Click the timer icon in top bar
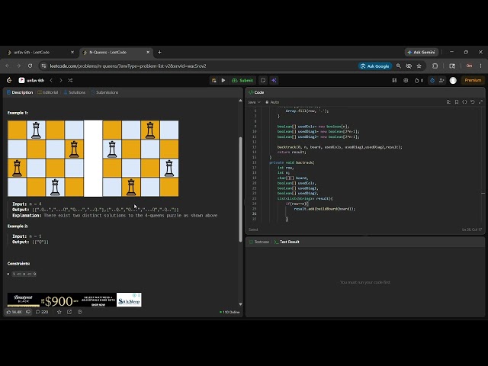This screenshot has height=366, width=488. 432,80
